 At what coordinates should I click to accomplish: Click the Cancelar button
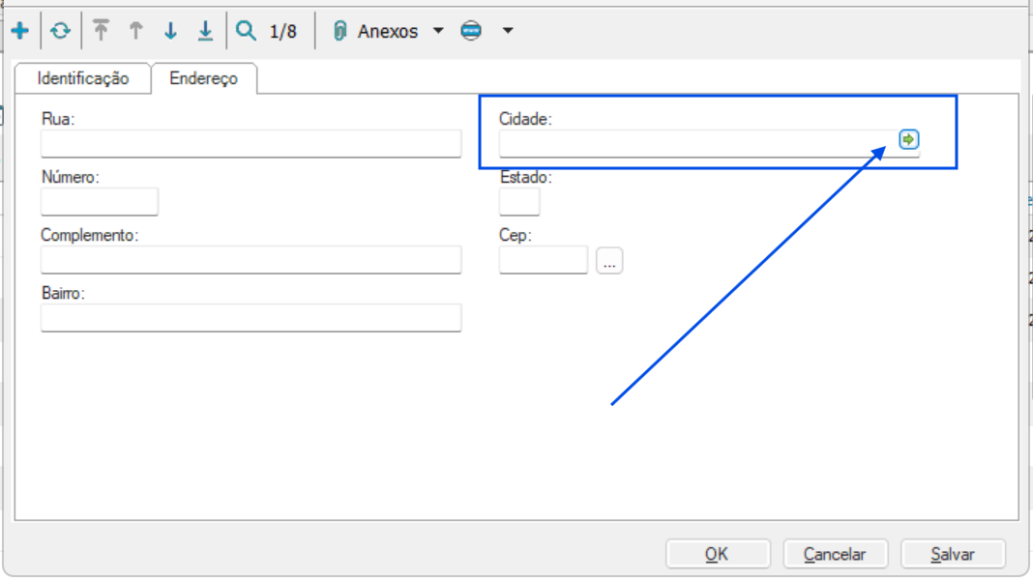[835, 554]
